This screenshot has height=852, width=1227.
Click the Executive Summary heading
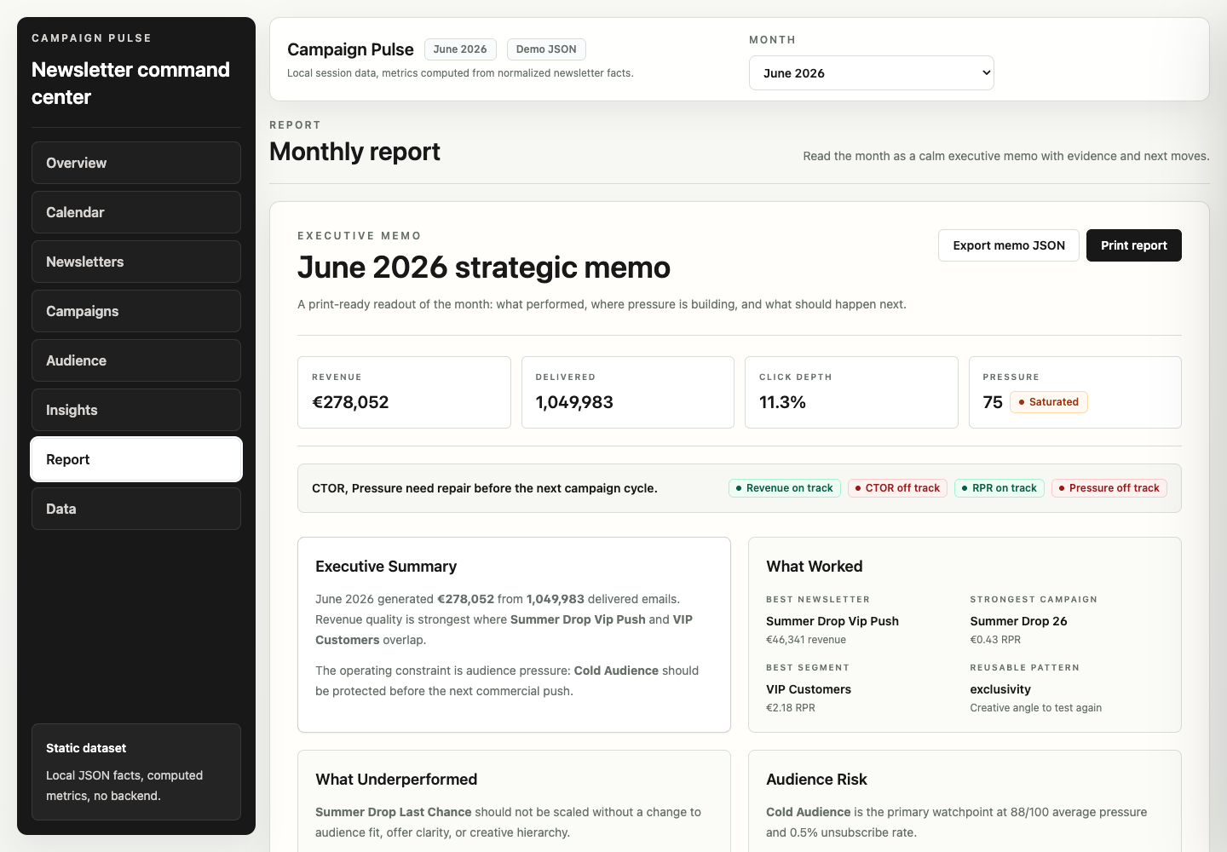point(386,567)
